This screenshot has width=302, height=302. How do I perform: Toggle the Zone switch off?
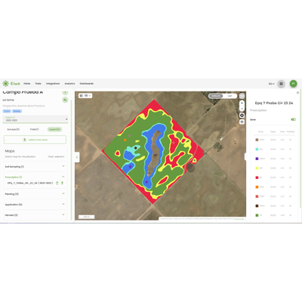point(293,119)
